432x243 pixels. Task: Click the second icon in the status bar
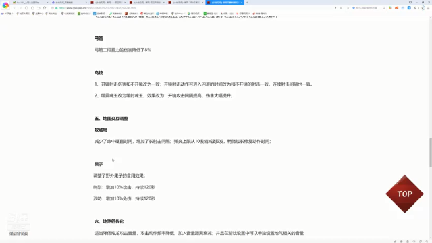tap(401, 242)
